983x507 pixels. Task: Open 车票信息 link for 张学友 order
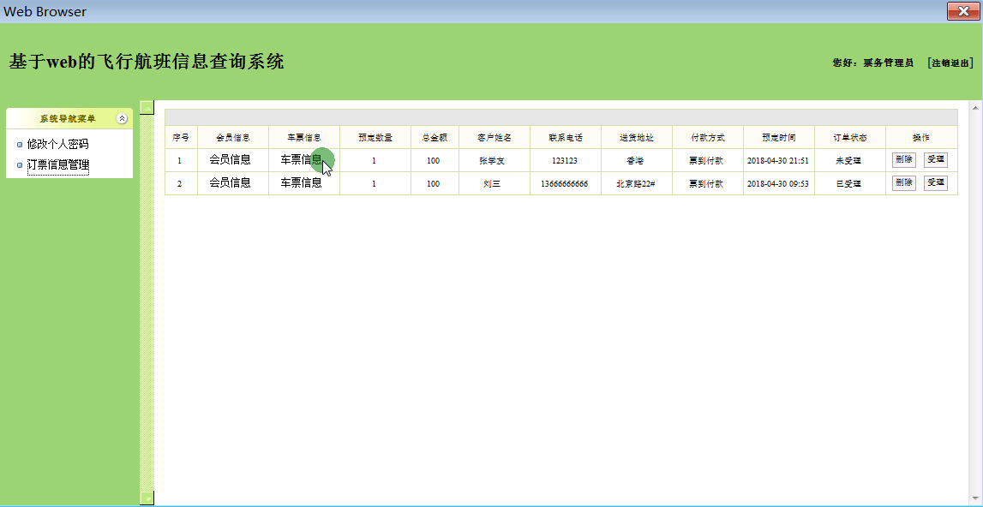click(302, 160)
